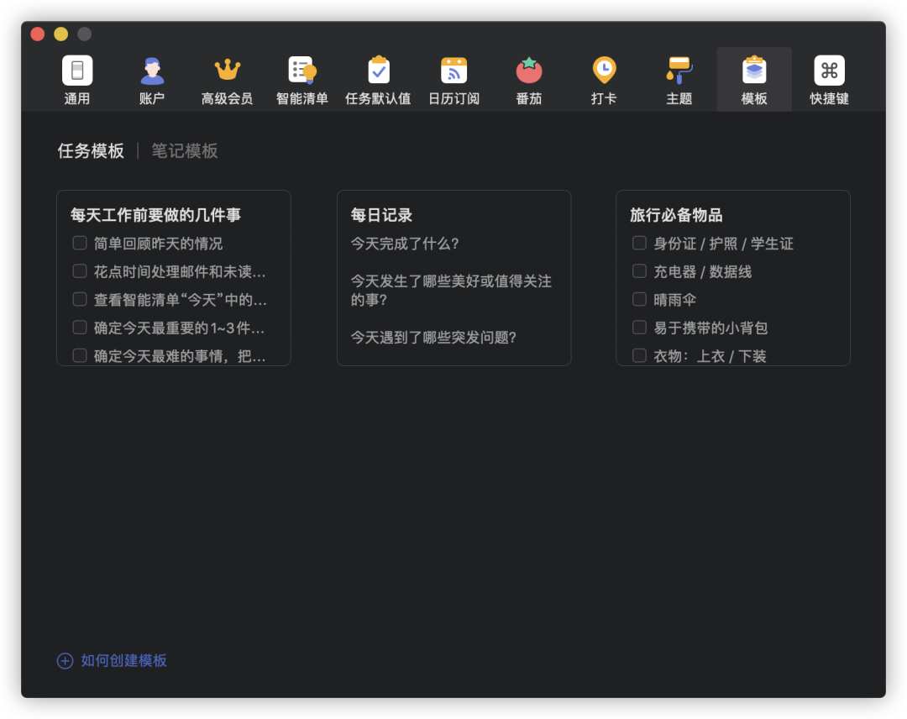Open the 番茄 tomato timer icon

click(529, 71)
